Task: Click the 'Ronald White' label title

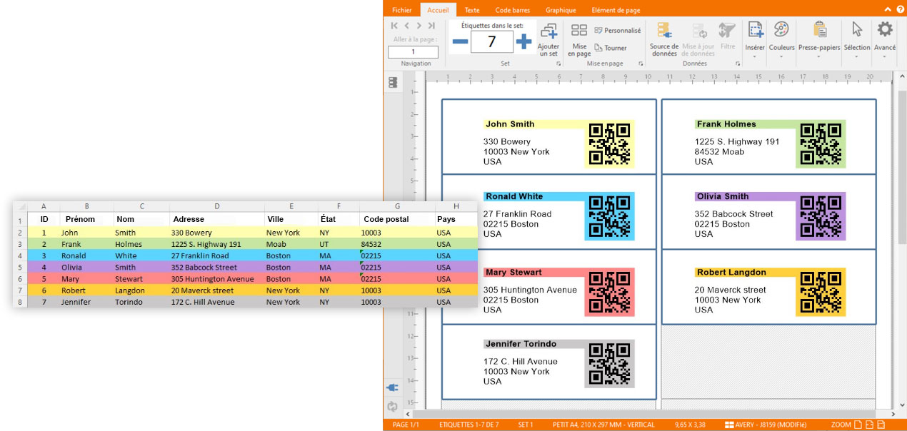Action: pos(514,196)
